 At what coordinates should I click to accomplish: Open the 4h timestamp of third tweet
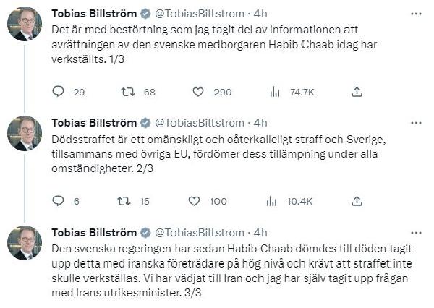point(260,232)
